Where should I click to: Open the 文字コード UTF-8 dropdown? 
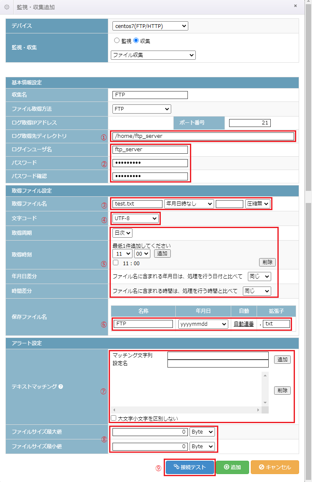point(135,218)
